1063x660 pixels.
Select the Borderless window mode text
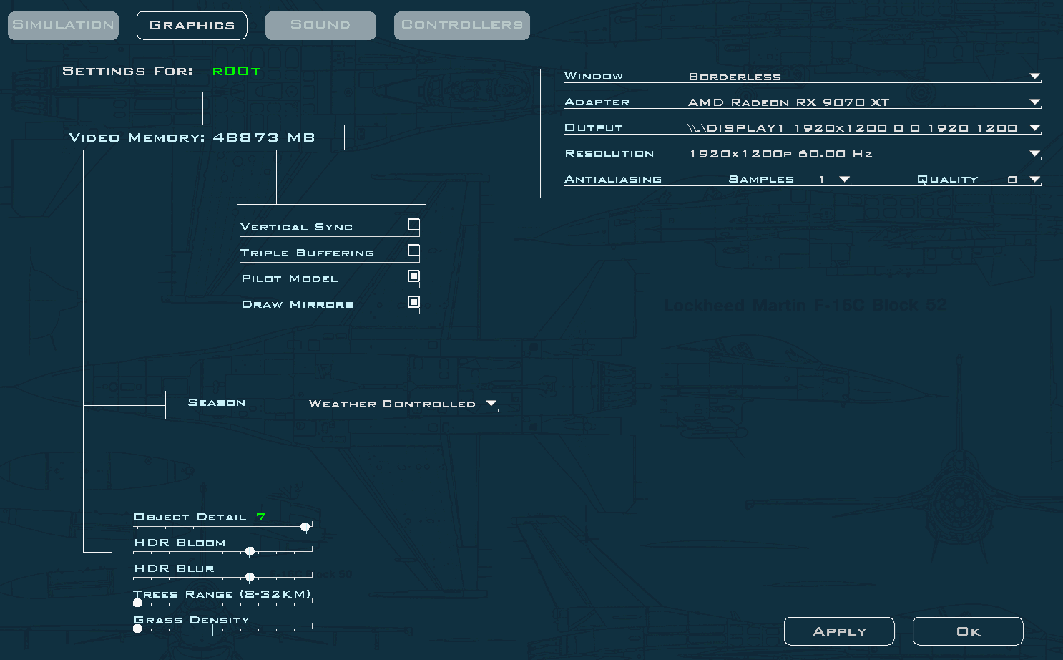(735, 77)
